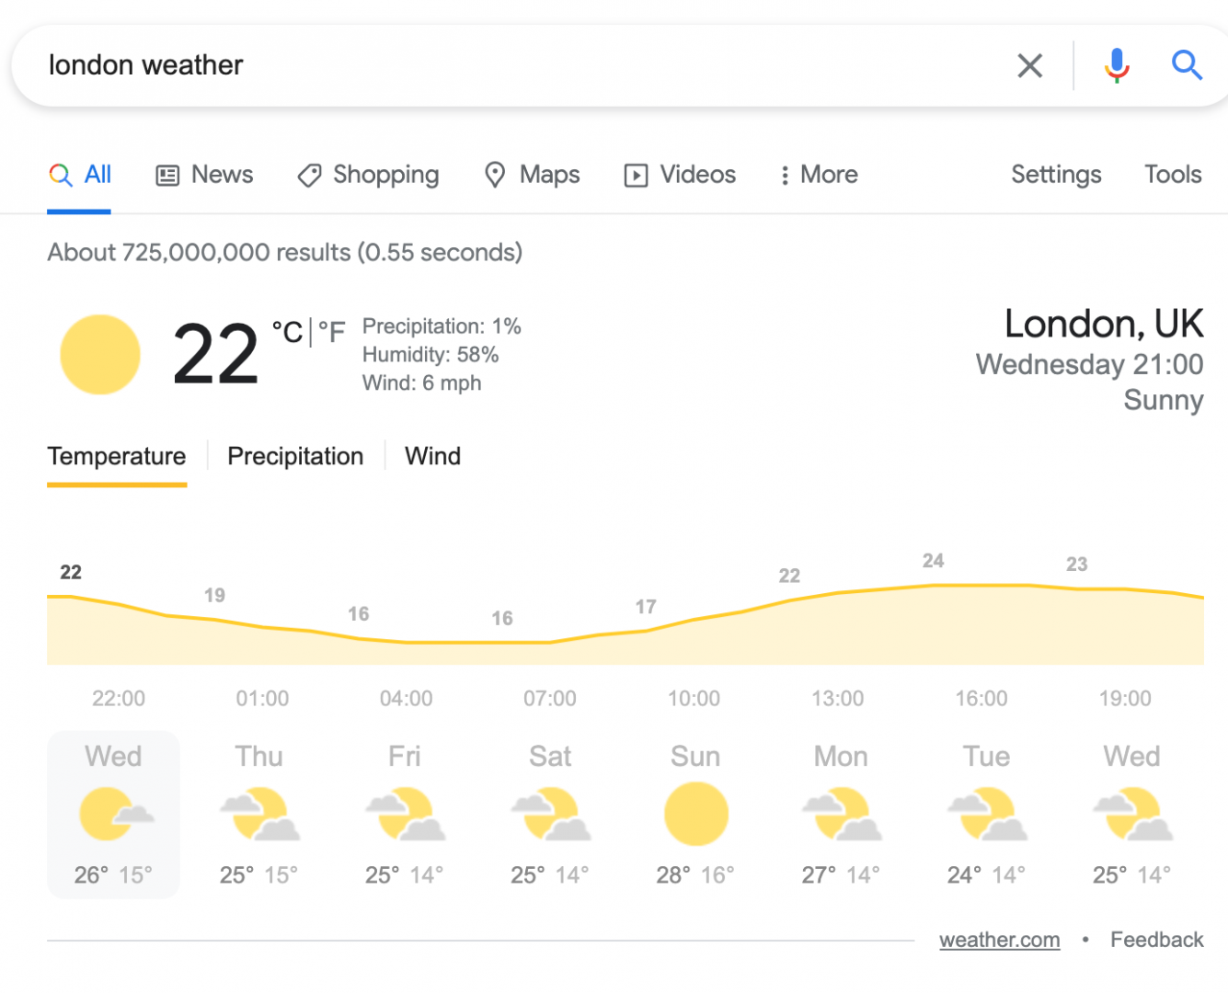This screenshot has width=1228, height=993.
Task: Open the News results tab
Action: click(x=204, y=175)
